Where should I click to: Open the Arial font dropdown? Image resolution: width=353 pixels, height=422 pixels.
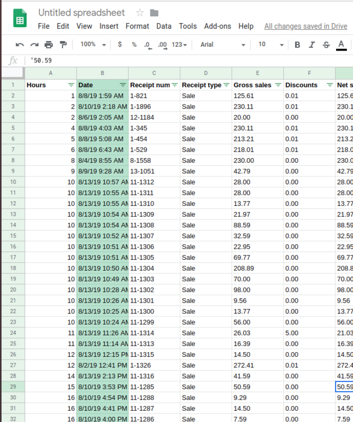coord(223,44)
